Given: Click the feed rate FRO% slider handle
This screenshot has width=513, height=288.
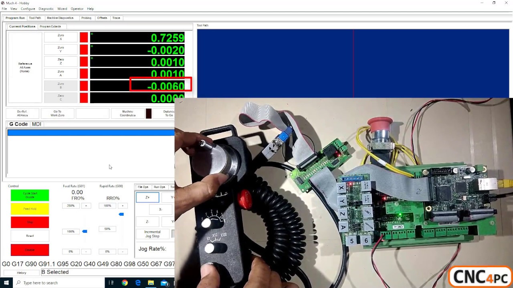Looking at the screenshot, I should click(x=85, y=231).
